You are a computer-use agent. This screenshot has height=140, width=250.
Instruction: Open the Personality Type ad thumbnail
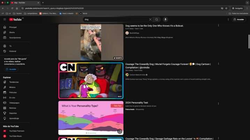[x=91, y=118]
